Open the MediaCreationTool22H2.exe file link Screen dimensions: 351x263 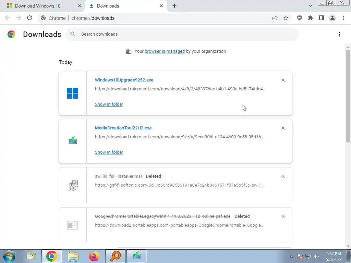pyautogui.click(x=123, y=128)
